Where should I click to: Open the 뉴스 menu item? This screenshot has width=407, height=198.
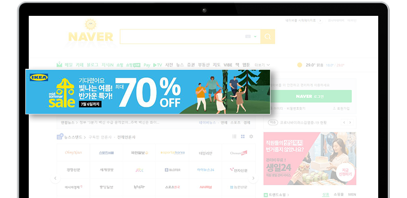coord(180,65)
